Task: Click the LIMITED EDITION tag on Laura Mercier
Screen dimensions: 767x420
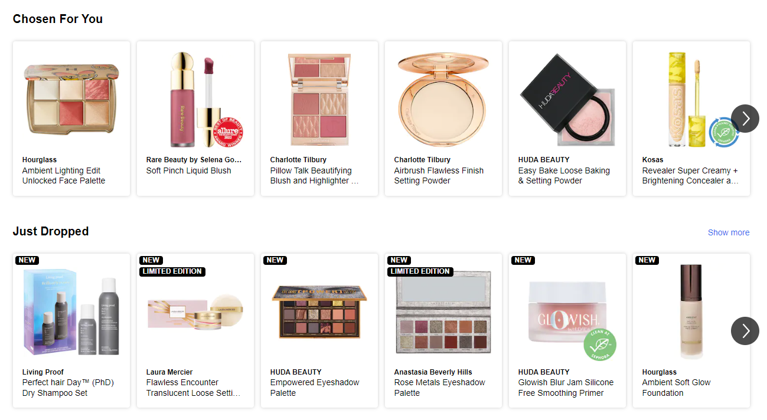Action: 172,271
